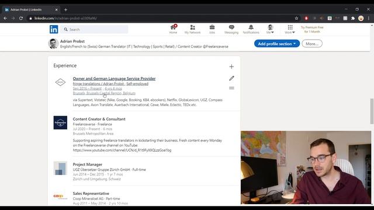Click UGZ company logo thumbnail
Viewport: 374px width, 210px height.
[x=60, y=168]
